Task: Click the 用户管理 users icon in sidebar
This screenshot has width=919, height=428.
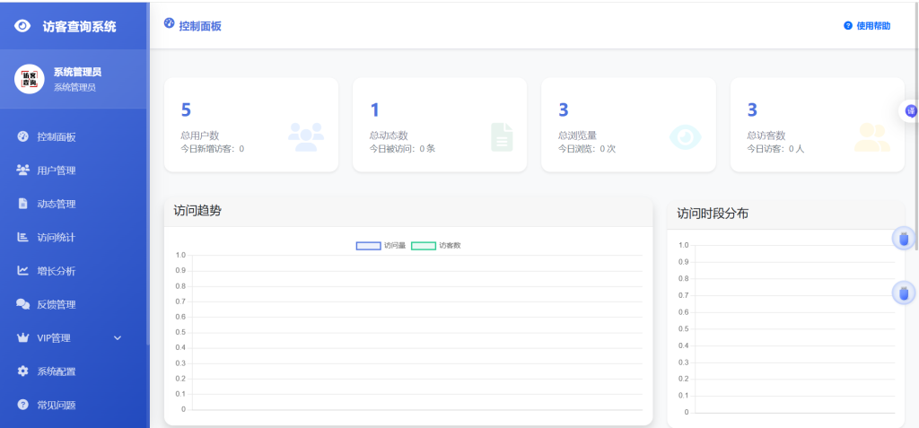Action: pyautogui.click(x=22, y=170)
